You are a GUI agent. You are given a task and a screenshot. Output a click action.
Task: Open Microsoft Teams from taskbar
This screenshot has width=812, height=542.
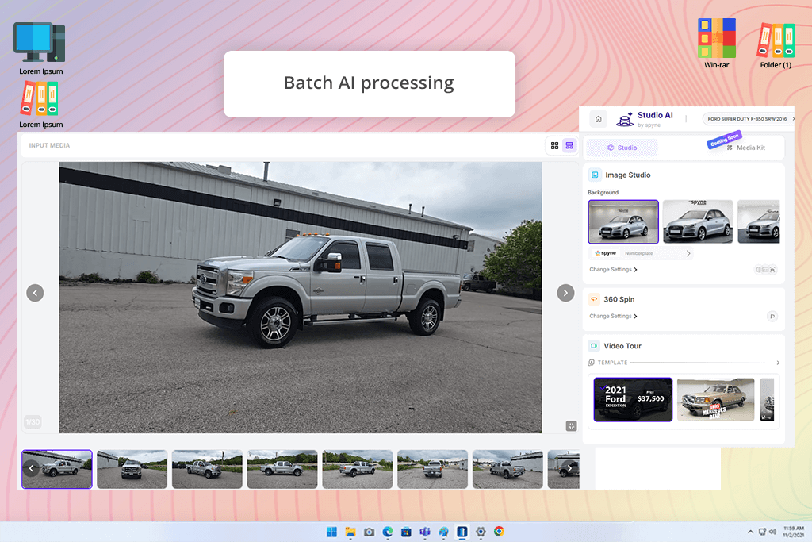coord(425,532)
